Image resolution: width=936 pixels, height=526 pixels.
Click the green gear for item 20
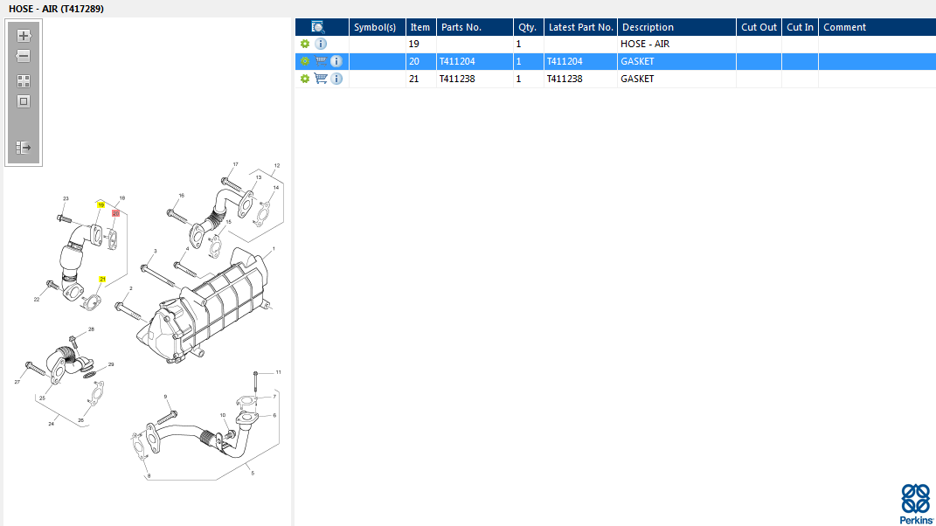coord(305,61)
